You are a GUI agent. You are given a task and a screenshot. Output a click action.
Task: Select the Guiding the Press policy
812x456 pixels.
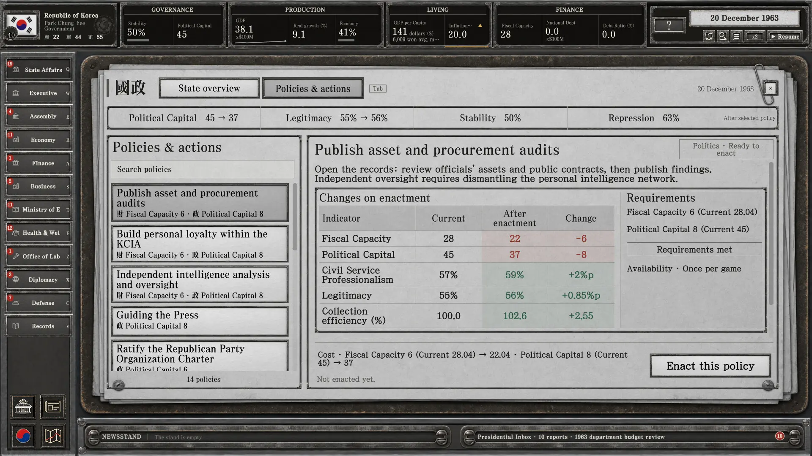click(x=200, y=321)
